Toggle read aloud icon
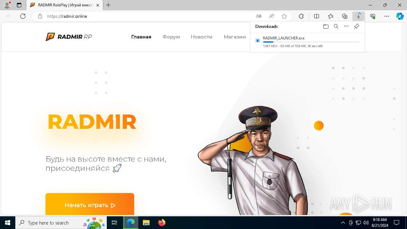 coord(272,16)
